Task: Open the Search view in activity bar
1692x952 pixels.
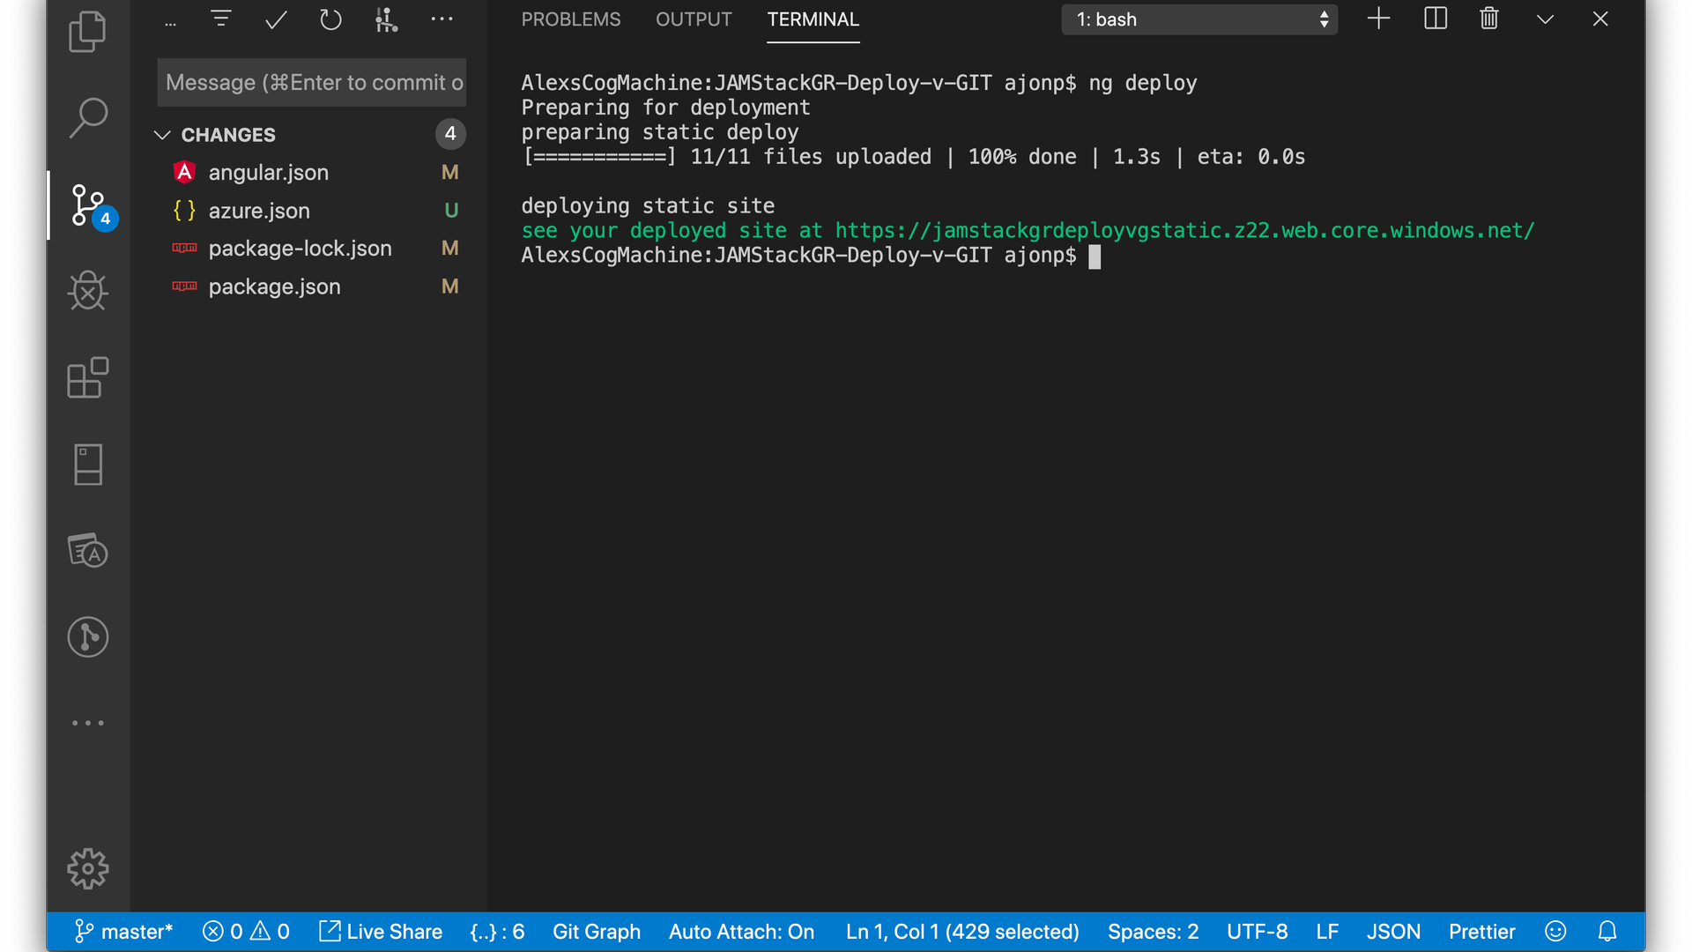Action: point(87,118)
